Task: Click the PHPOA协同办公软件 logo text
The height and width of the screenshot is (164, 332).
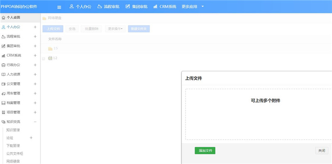Action: (19, 7)
